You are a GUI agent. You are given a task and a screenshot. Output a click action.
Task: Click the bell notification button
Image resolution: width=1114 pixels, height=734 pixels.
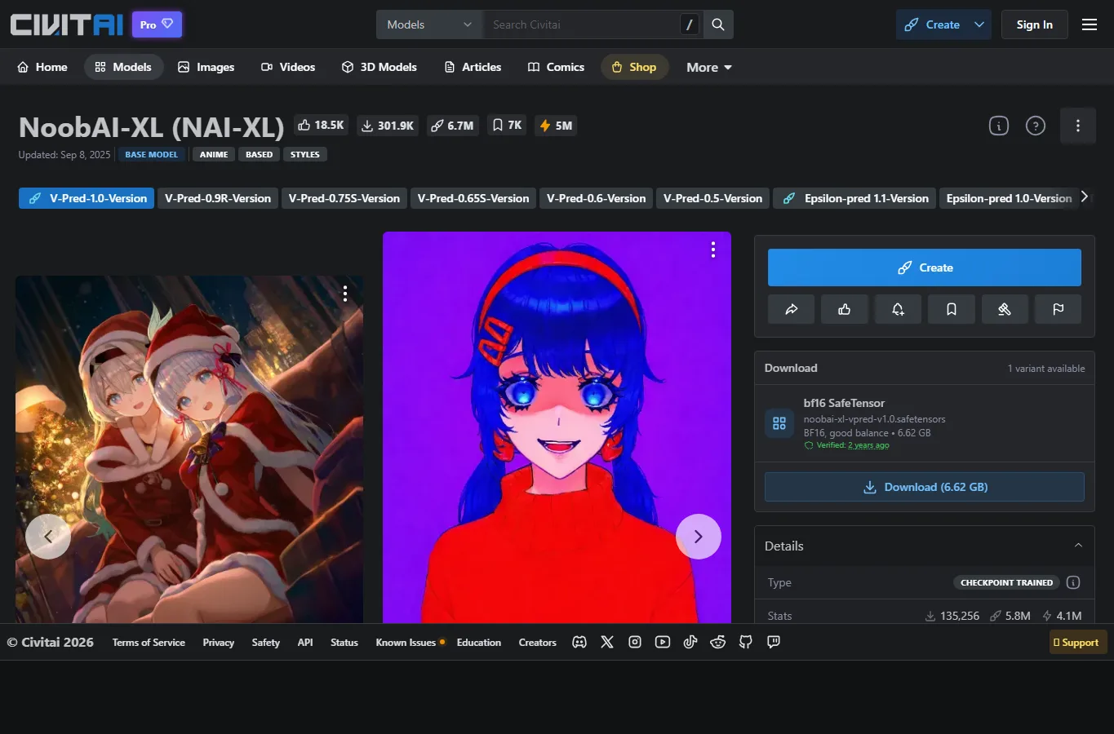coord(898,309)
